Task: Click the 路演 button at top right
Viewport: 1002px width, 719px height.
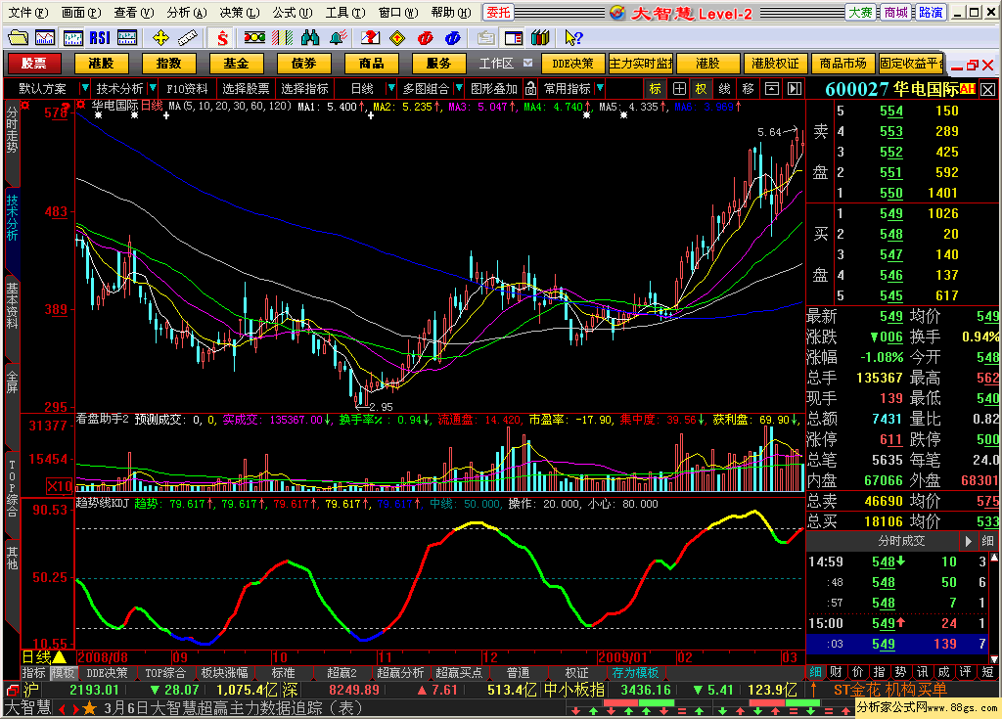Action: (931, 12)
